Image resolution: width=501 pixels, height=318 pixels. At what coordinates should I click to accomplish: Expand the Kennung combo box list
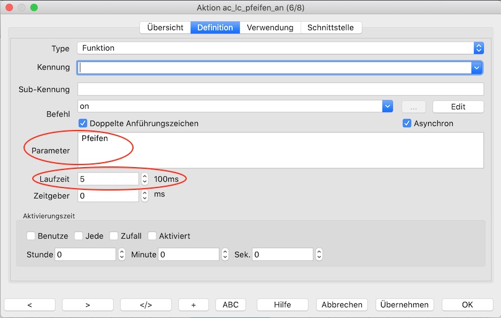pyautogui.click(x=476, y=67)
